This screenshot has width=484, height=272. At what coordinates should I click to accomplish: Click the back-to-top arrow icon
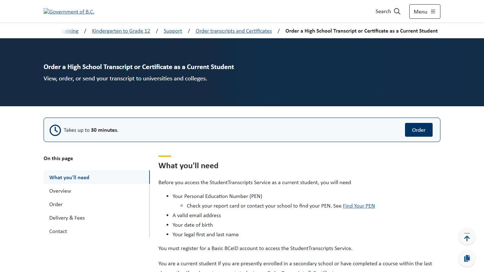[467, 236]
